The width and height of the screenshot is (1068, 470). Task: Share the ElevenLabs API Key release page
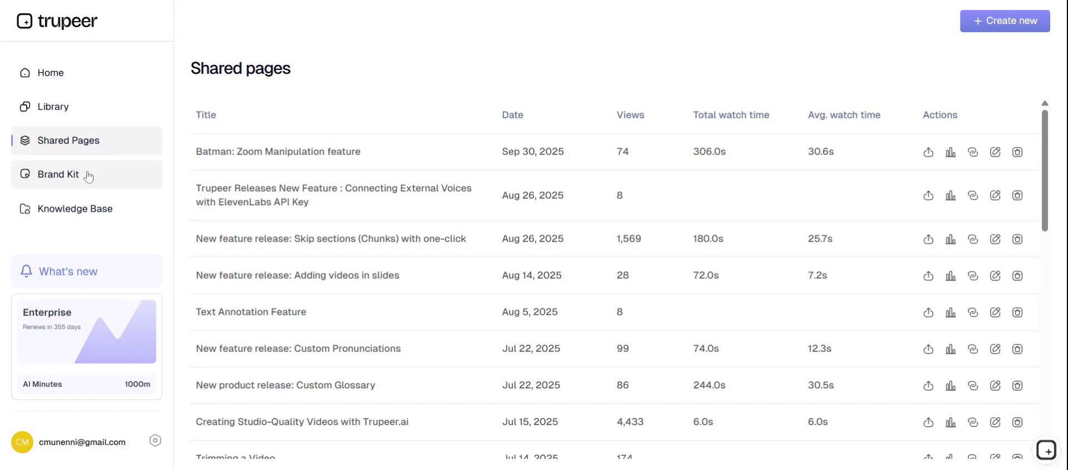pos(928,195)
